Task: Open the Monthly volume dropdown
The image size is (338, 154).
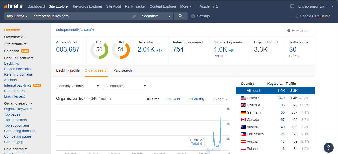Action: [x=78, y=86]
